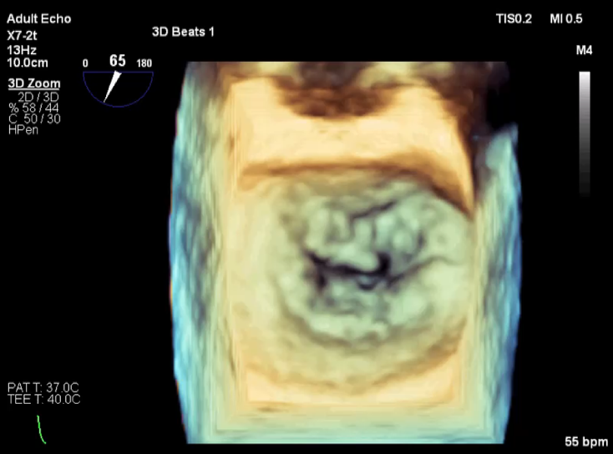Click the 10.0cm depth readout
613x454 pixels.
coord(26,60)
